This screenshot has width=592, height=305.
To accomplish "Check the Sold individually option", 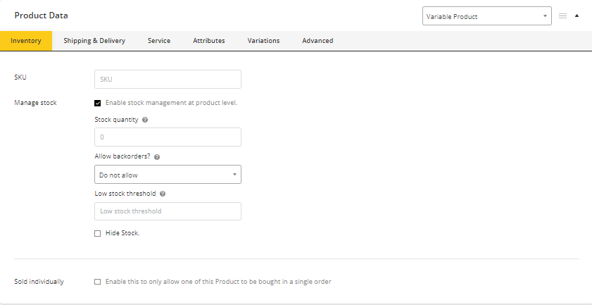I will [98, 282].
